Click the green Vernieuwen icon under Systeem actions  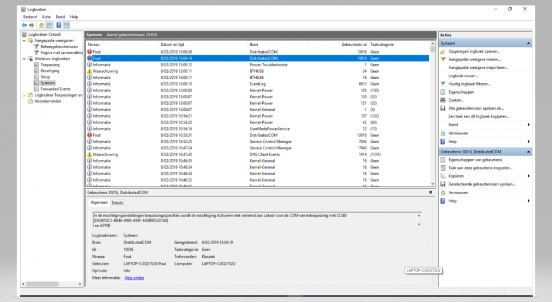click(x=443, y=133)
